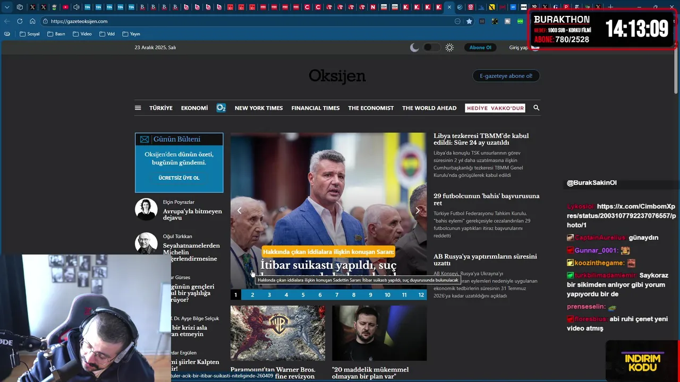The image size is (680, 382).
Task: Click the Abone Ol button
Action: point(480,47)
